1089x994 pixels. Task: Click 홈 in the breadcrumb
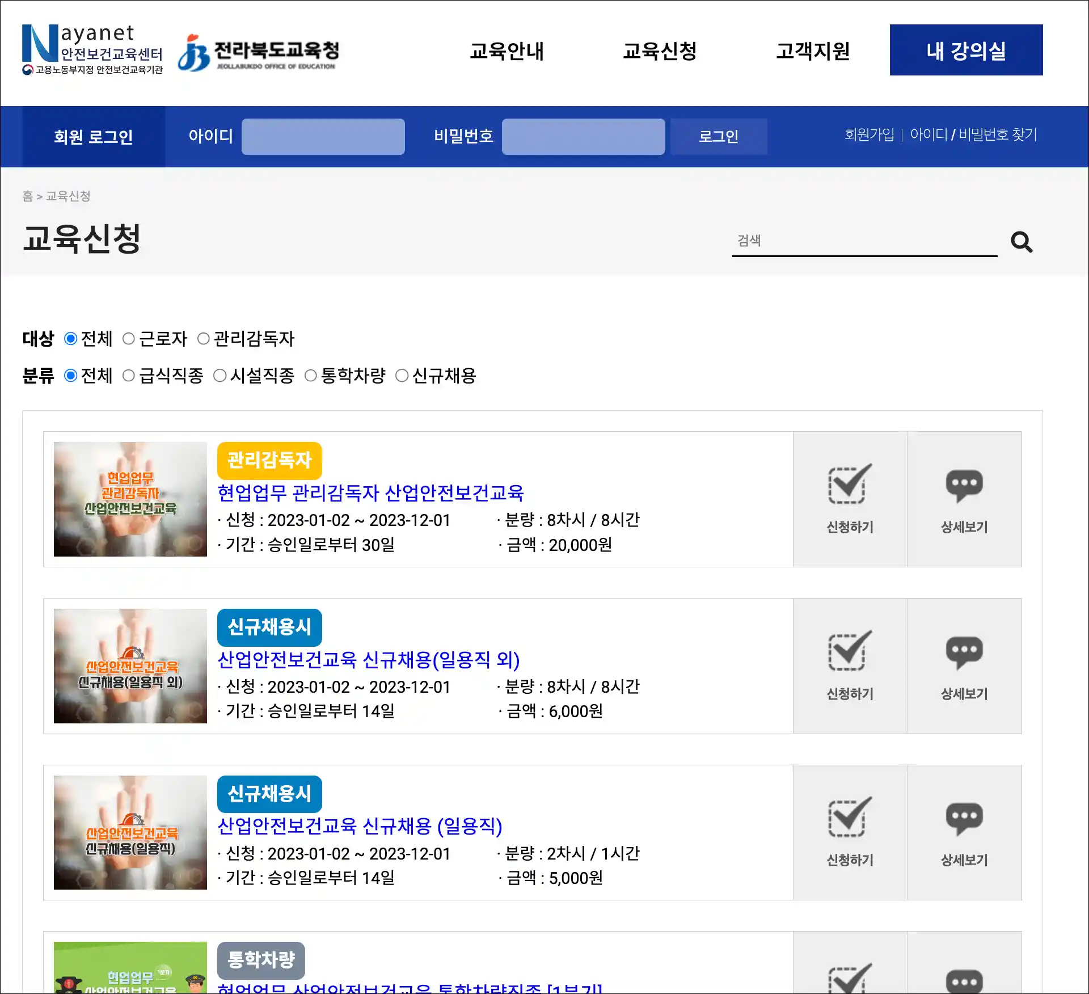[27, 196]
